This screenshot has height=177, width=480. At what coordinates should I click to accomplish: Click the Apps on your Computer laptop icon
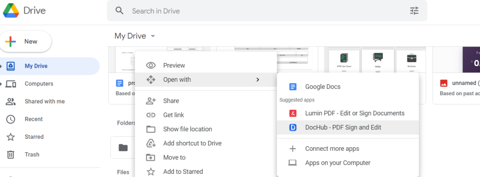[292, 163]
